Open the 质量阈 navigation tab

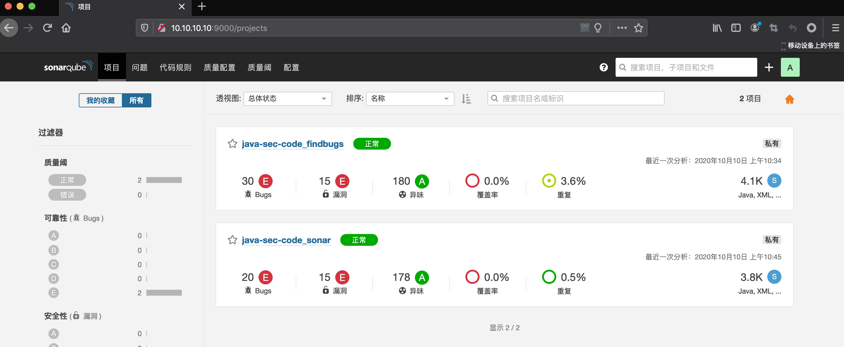coord(259,67)
